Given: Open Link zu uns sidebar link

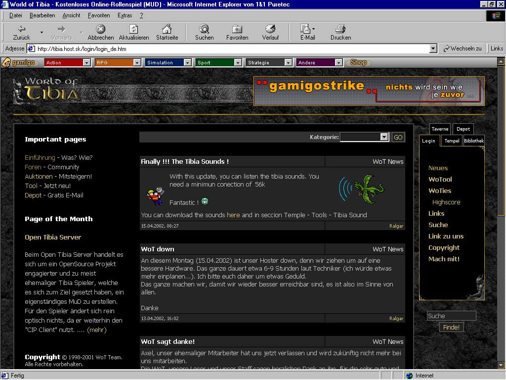Looking at the screenshot, I should click(x=446, y=236).
